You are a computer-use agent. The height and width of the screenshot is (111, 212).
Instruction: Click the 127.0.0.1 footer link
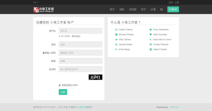(x=174, y=107)
